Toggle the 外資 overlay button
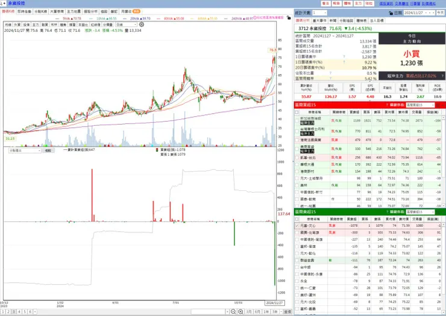 click(17, 25)
